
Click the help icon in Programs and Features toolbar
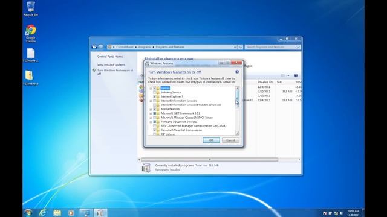[296, 75]
